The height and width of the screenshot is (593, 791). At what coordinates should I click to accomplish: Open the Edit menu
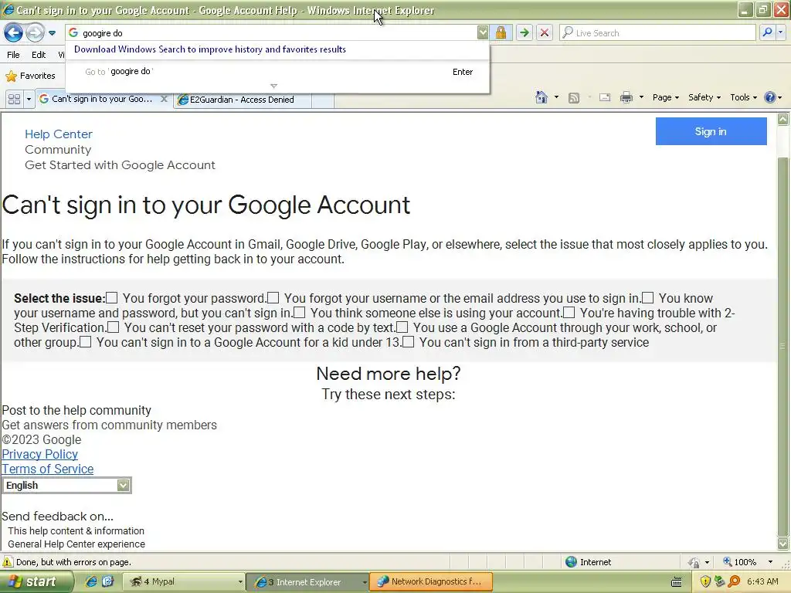(x=39, y=55)
